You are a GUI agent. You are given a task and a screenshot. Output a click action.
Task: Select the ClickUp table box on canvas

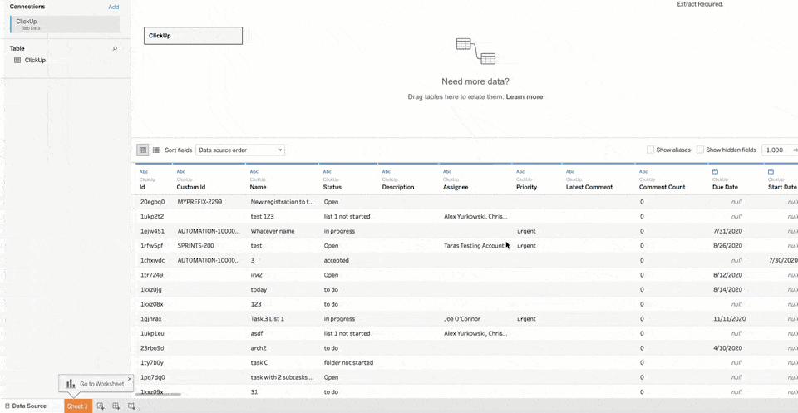point(193,36)
